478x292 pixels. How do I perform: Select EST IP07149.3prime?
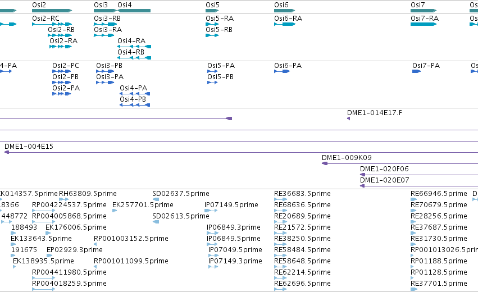pyautogui.click(x=235, y=261)
